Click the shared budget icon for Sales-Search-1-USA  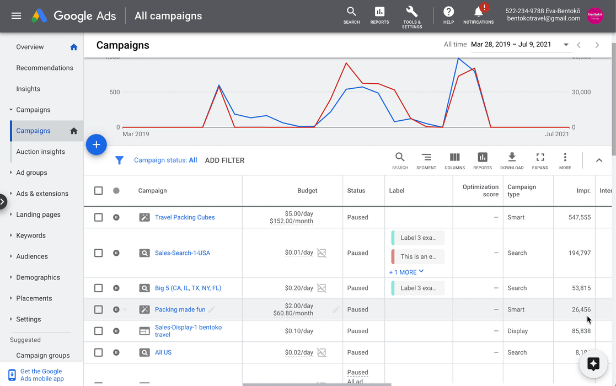coord(322,253)
